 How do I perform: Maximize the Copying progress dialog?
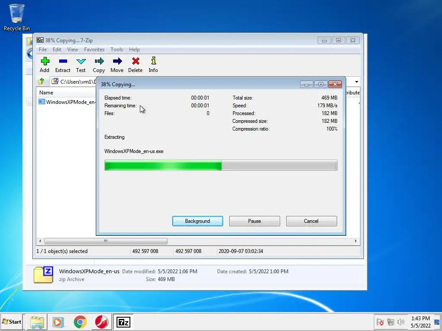click(321, 84)
